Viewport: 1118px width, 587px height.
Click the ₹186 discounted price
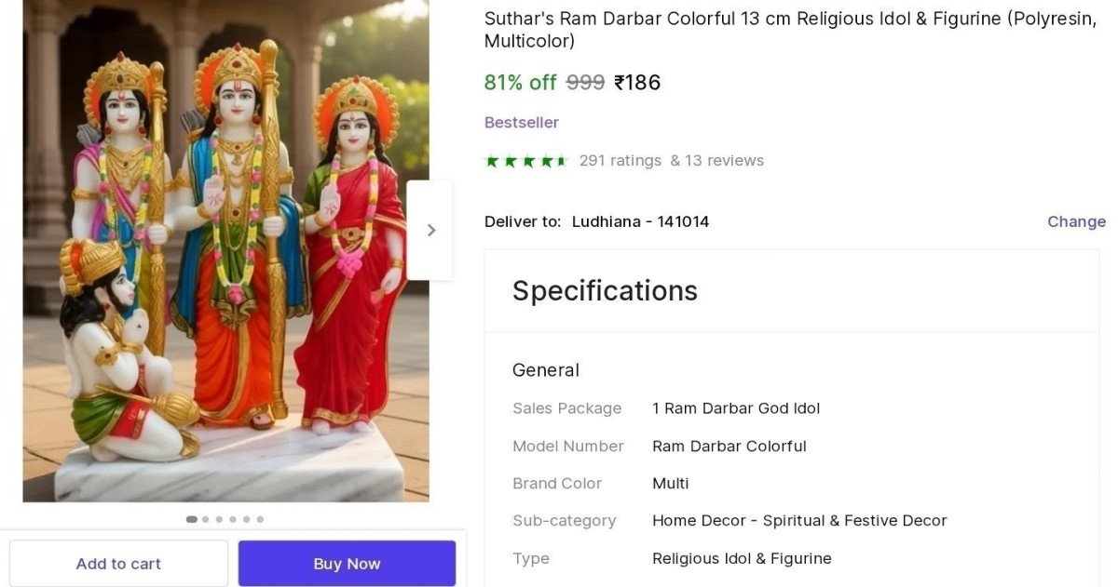pos(637,83)
